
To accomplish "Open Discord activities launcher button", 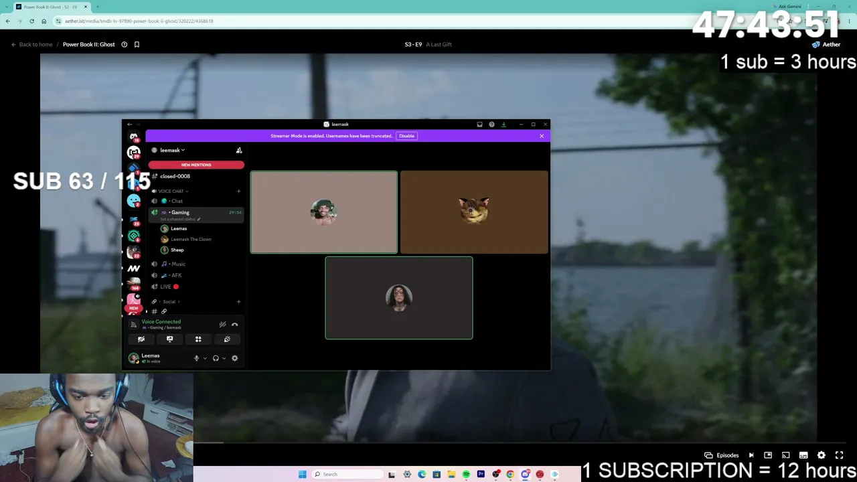I will (x=198, y=339).
